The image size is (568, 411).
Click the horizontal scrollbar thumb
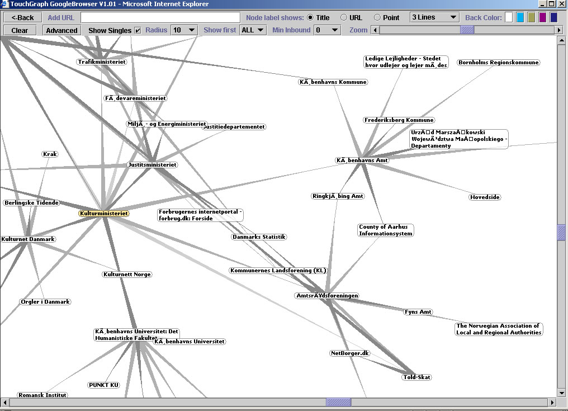coord(339,402)
